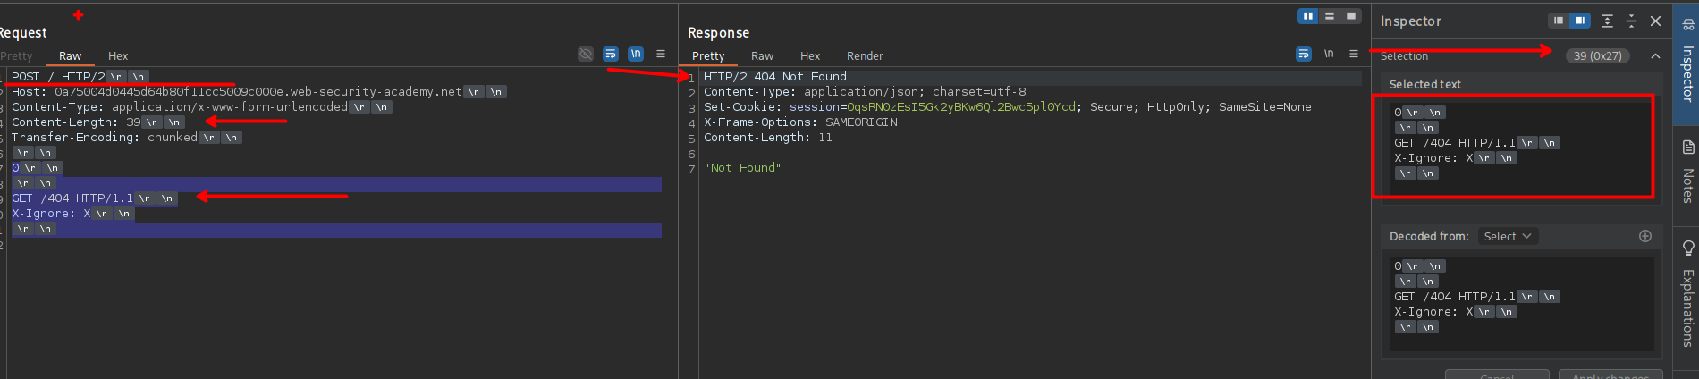Toggle request line wrap icon
1699x379 pixels.
611,55
